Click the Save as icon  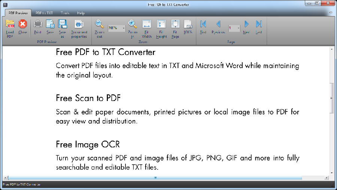pyautogui.click(x=62, y=25)
